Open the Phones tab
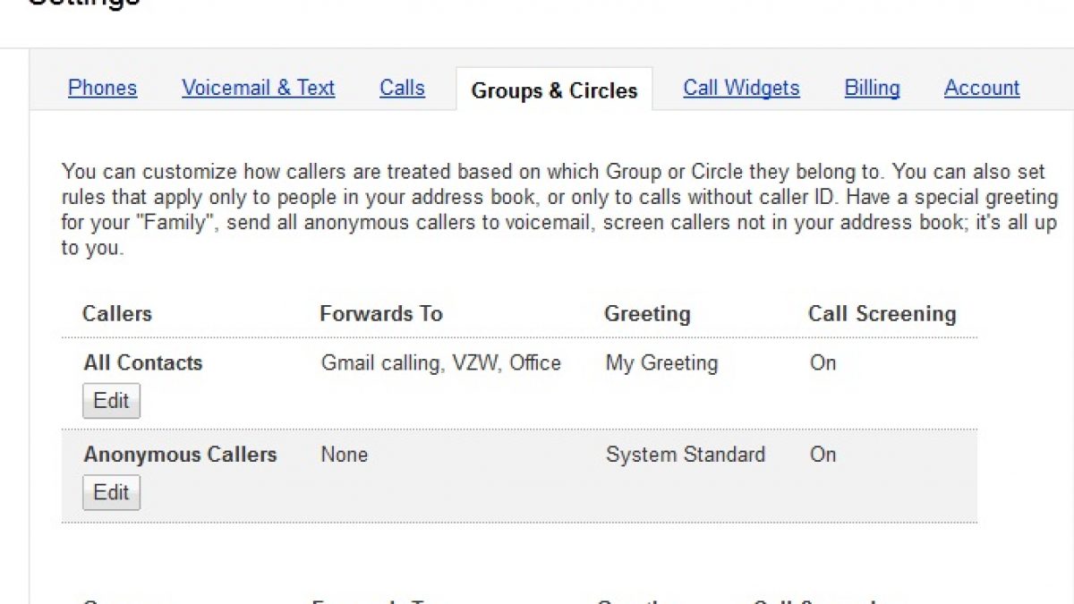The width and height of the screenshot is (1074, 604). [102, 88]
